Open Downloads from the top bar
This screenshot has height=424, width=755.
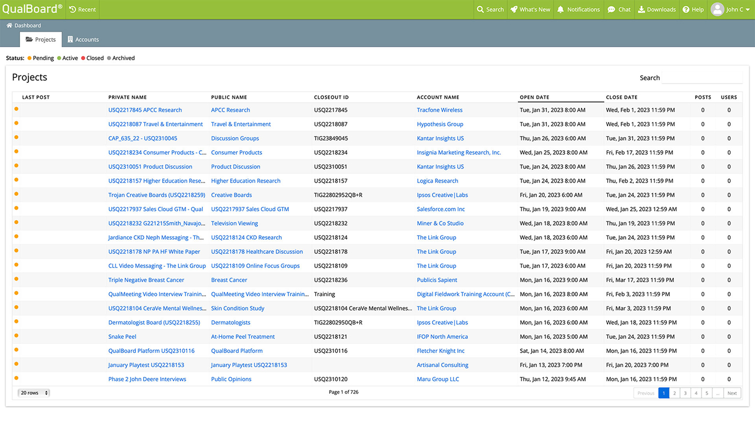pos(656,9)
